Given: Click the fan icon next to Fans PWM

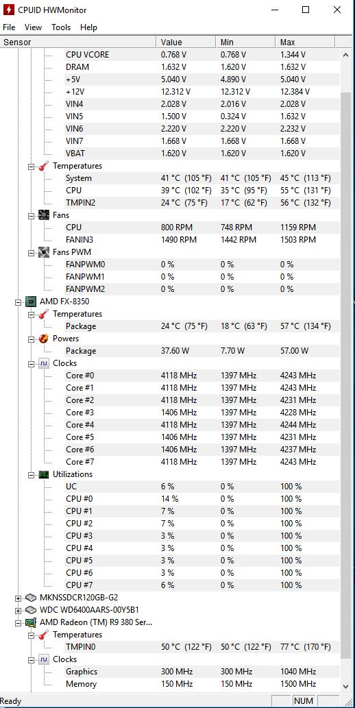Looking at the screenshot, I should pos(44,252).
